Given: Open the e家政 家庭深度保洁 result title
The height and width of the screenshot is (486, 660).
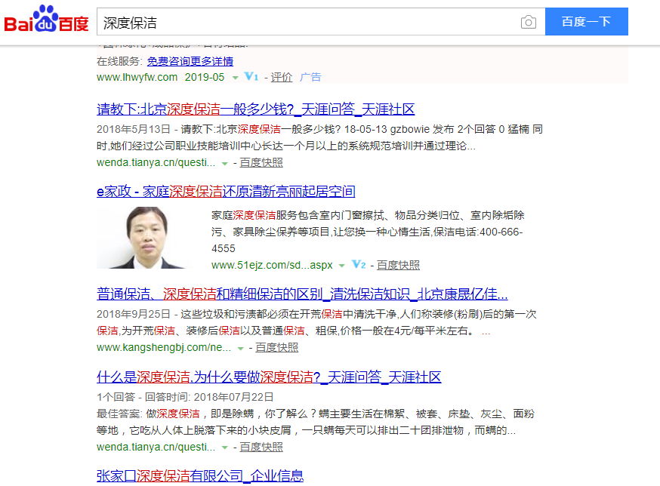Looking at the screenshot, I should [x=226, y=191].
